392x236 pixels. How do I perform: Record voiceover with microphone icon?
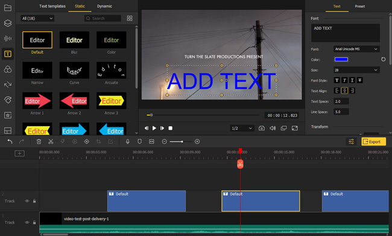point(127,142)
